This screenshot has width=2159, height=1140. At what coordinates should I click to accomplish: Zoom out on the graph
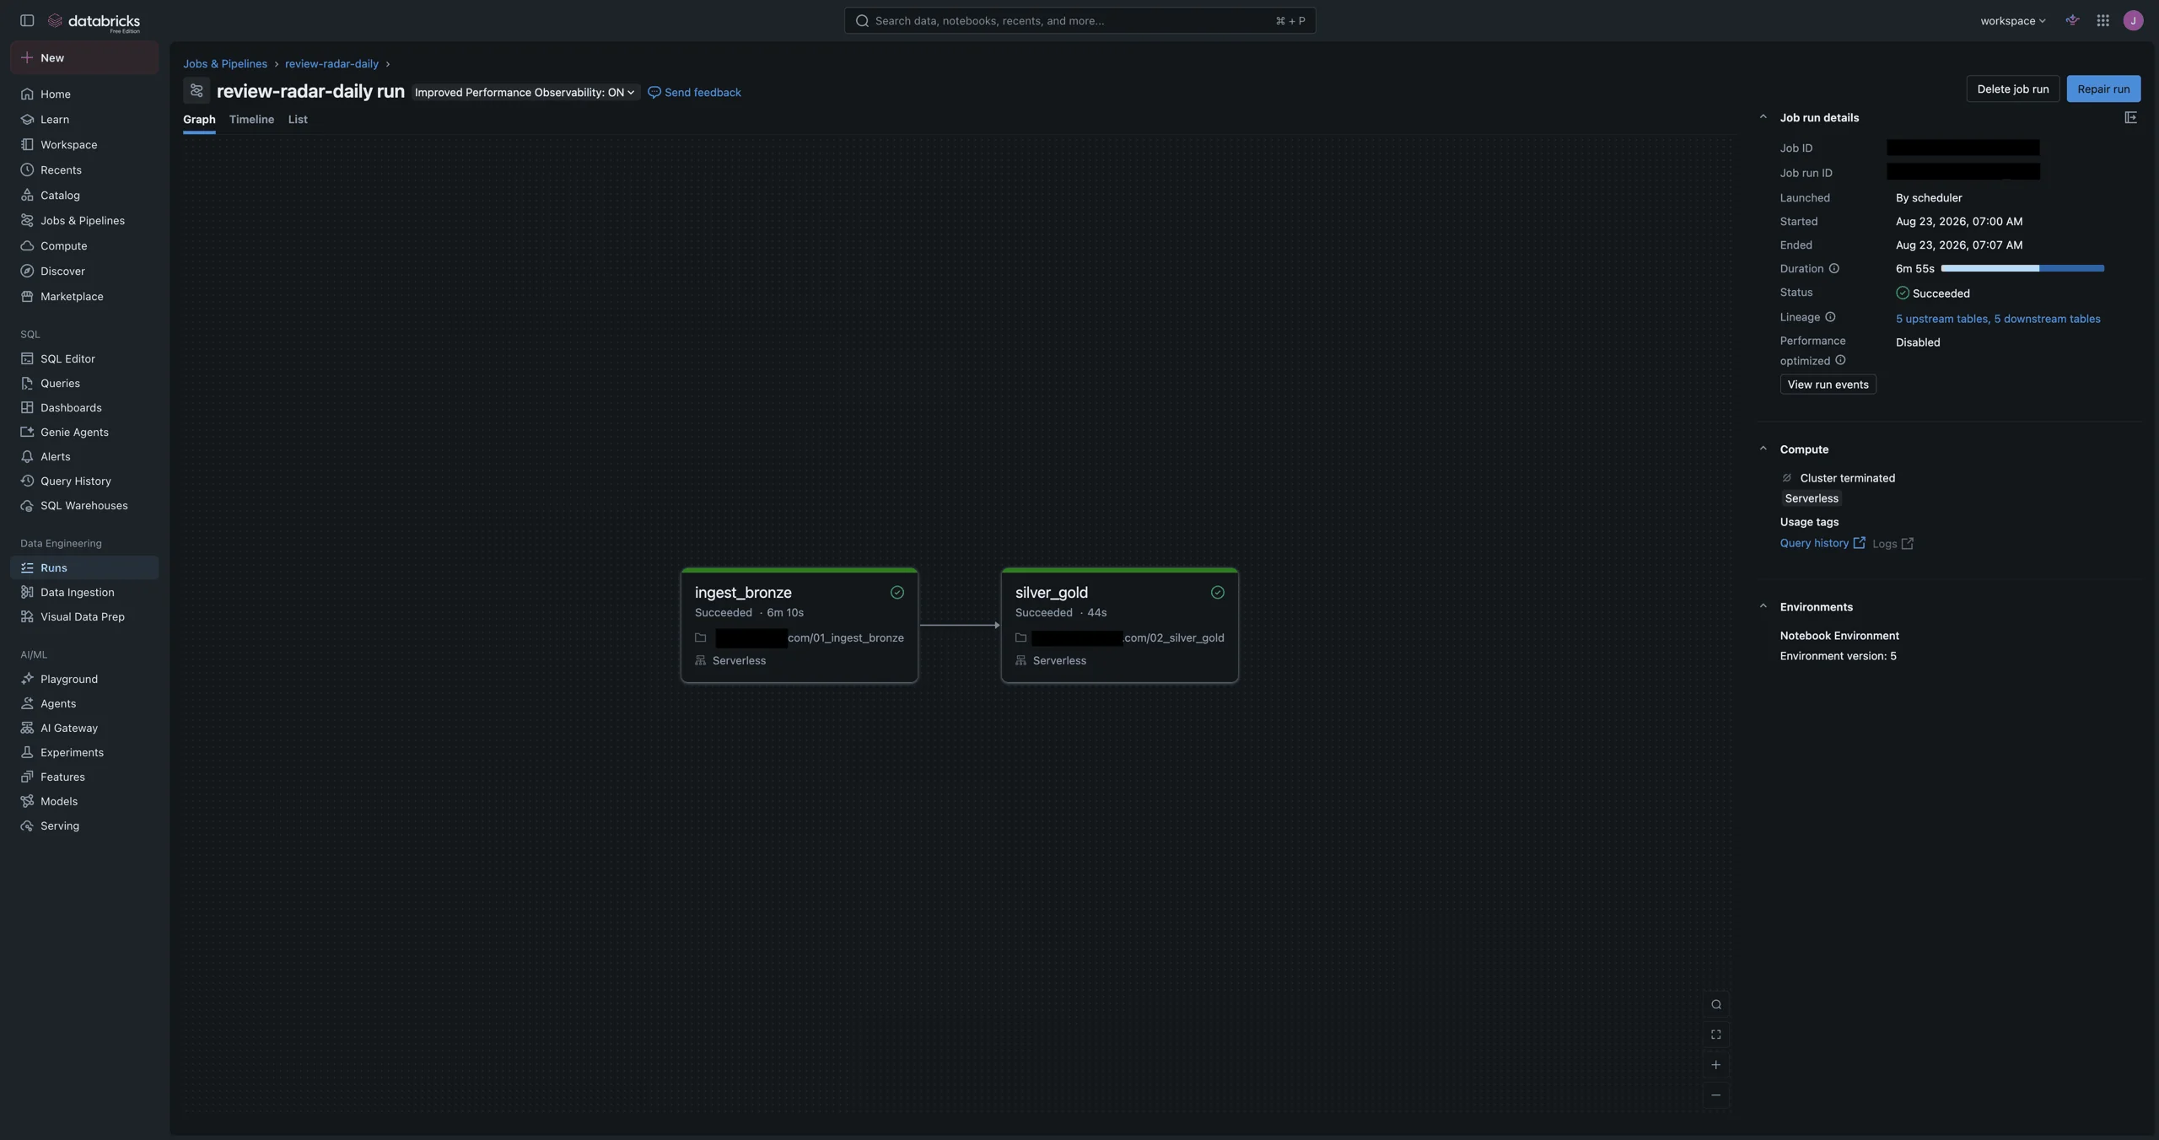(x=1715, y=1095)
